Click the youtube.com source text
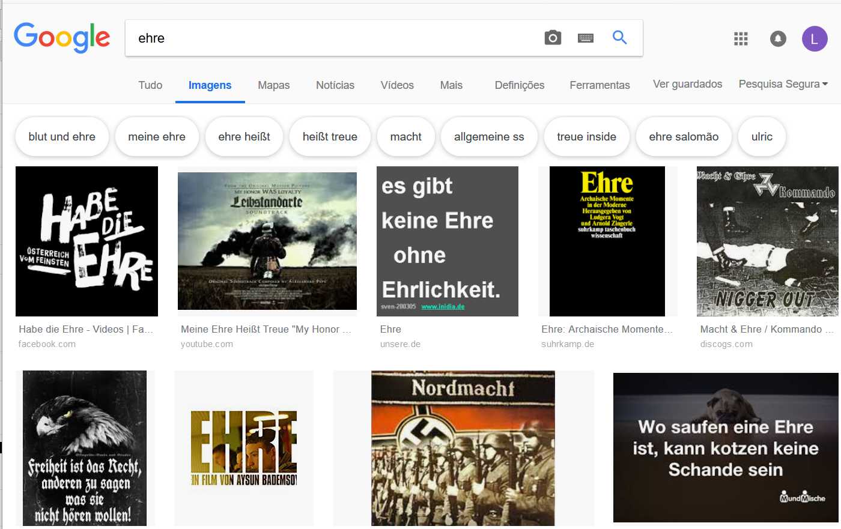The height and width of the screenshot is (529, 841). coord(207,344)
